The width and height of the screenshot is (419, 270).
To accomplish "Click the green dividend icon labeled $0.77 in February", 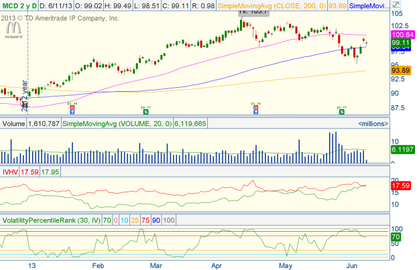I will [145, 112].
